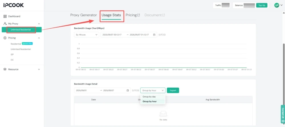Click the chart end time 2026/09/07 01:12:17
The image size is (285, 127).
pyautogui.click(x=139, y=35)
